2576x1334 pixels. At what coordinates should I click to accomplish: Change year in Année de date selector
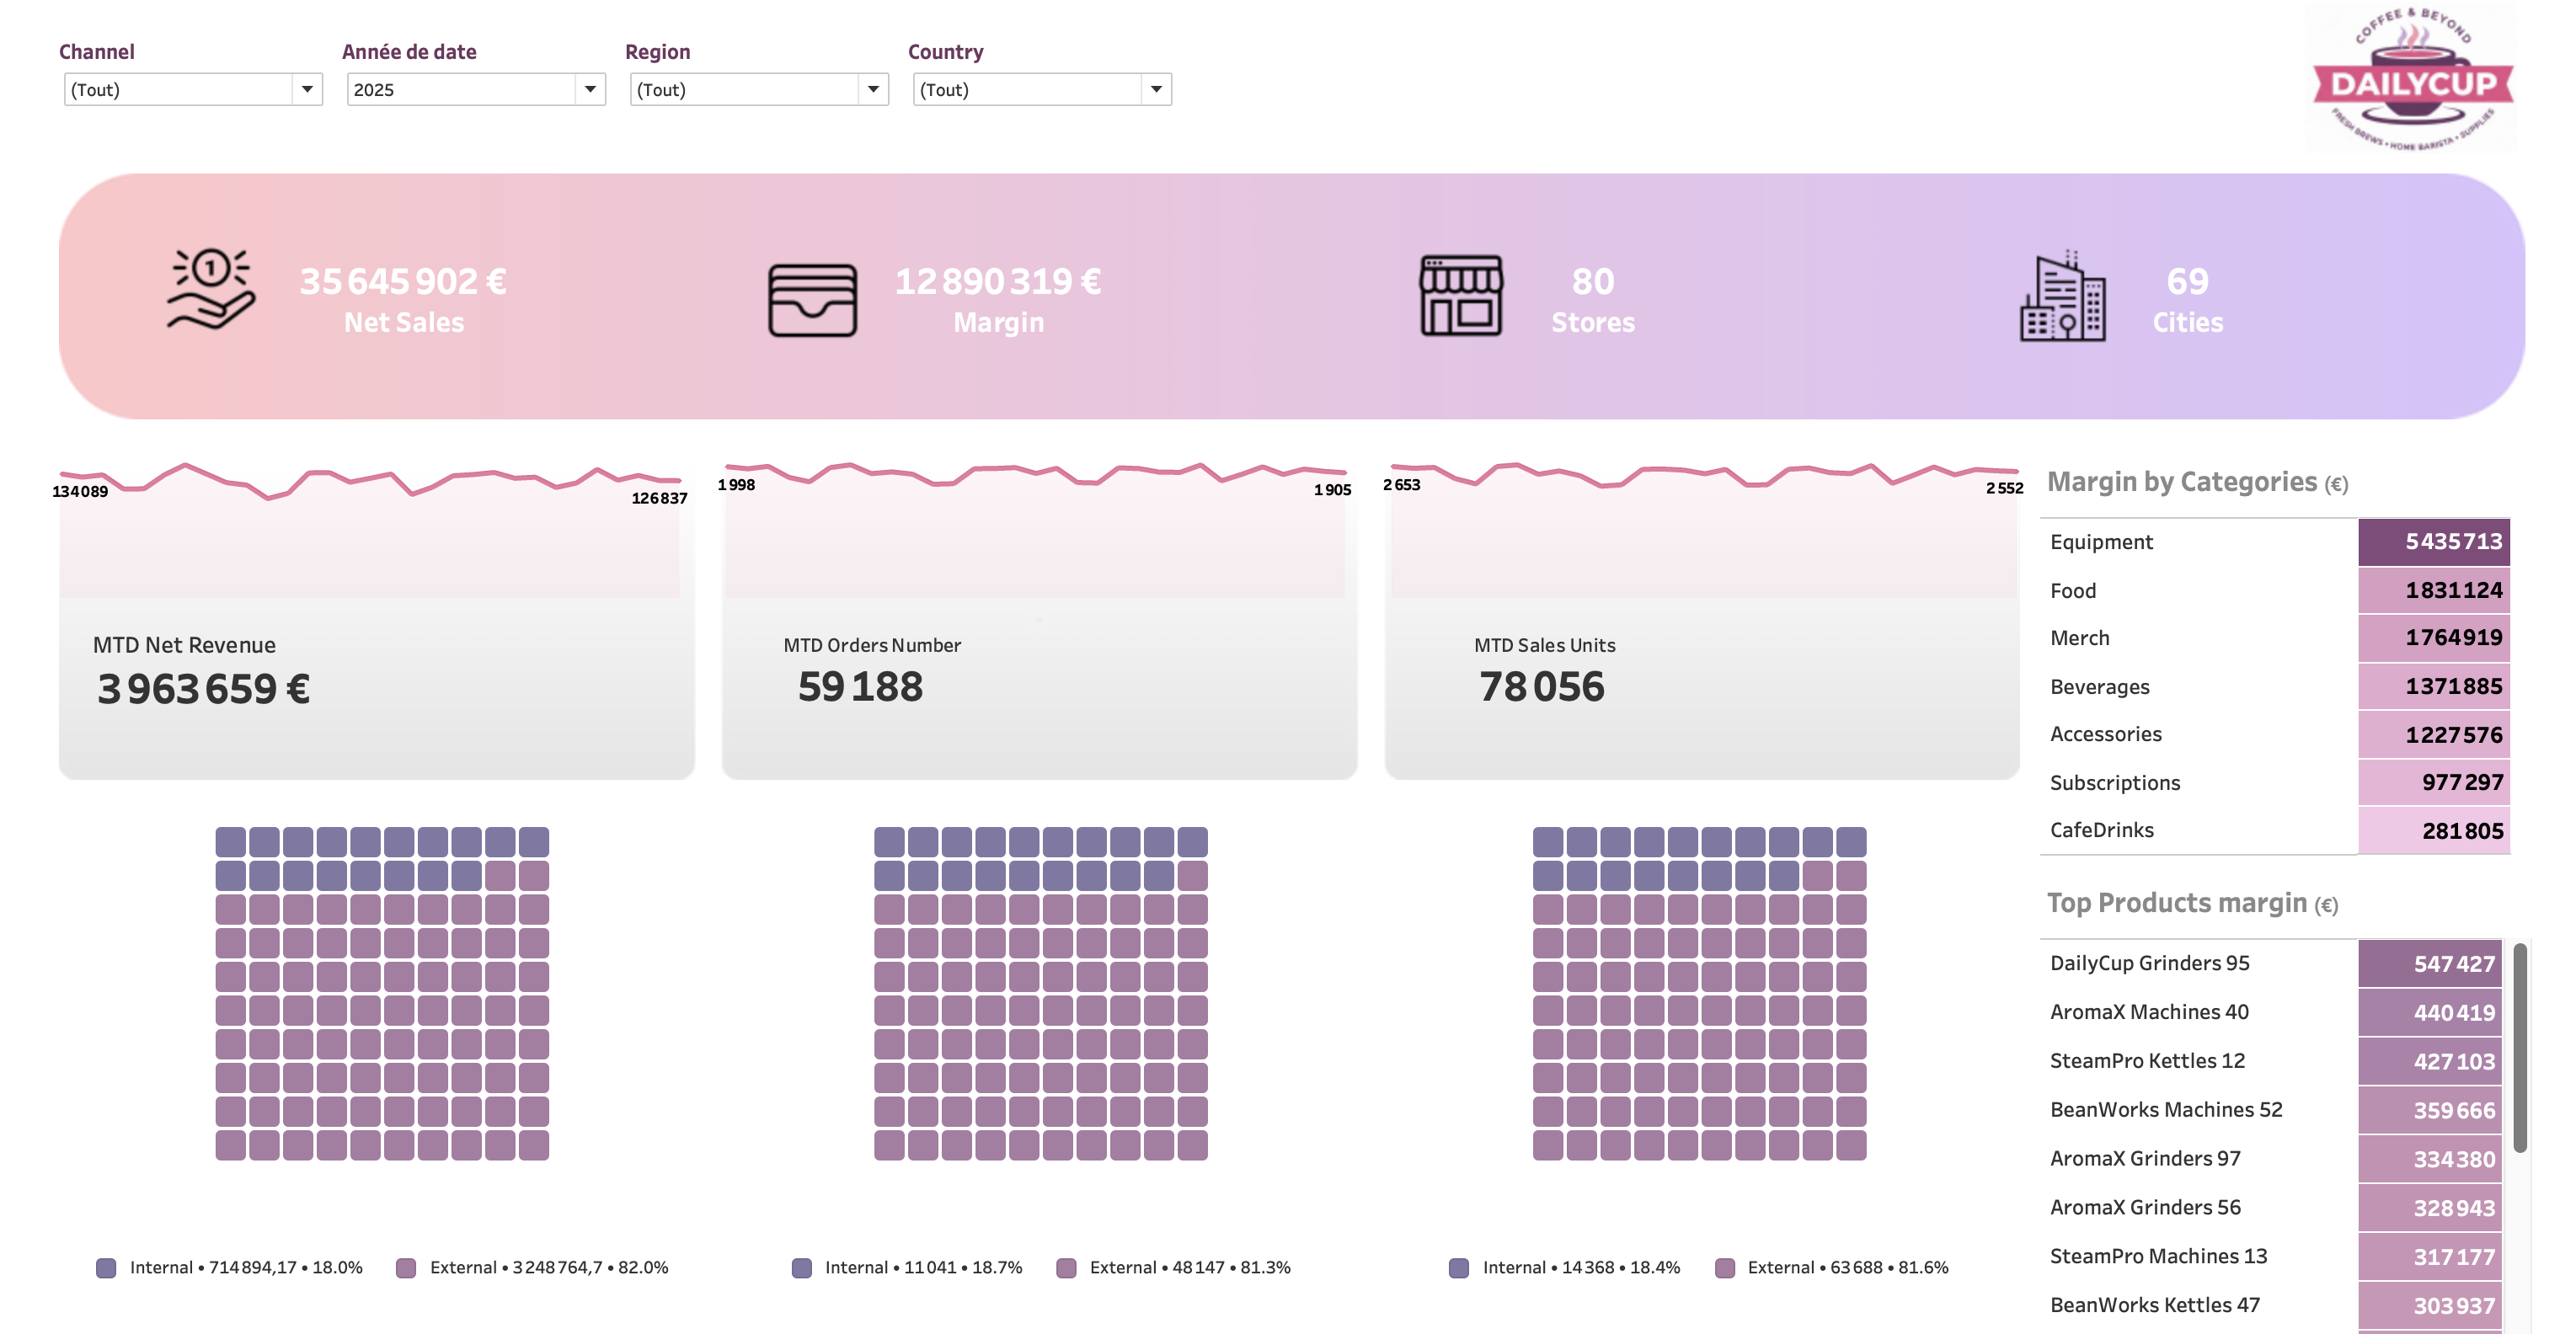[x=591, y=89]
